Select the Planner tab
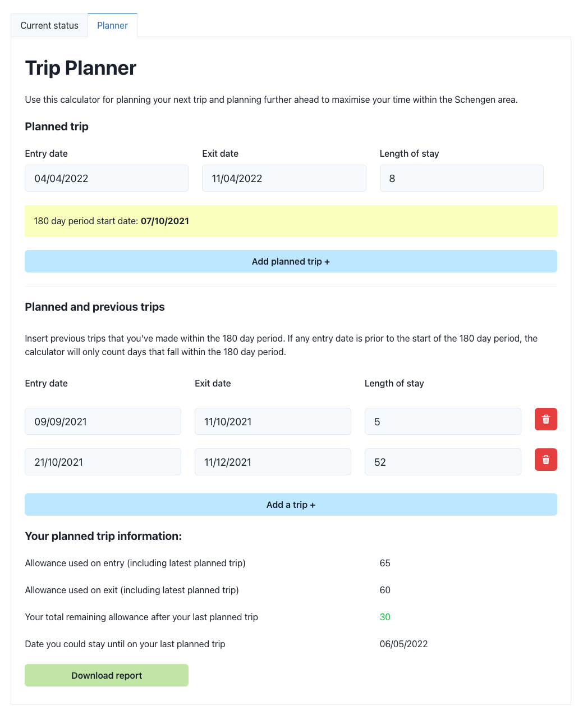 pos(112,25)
